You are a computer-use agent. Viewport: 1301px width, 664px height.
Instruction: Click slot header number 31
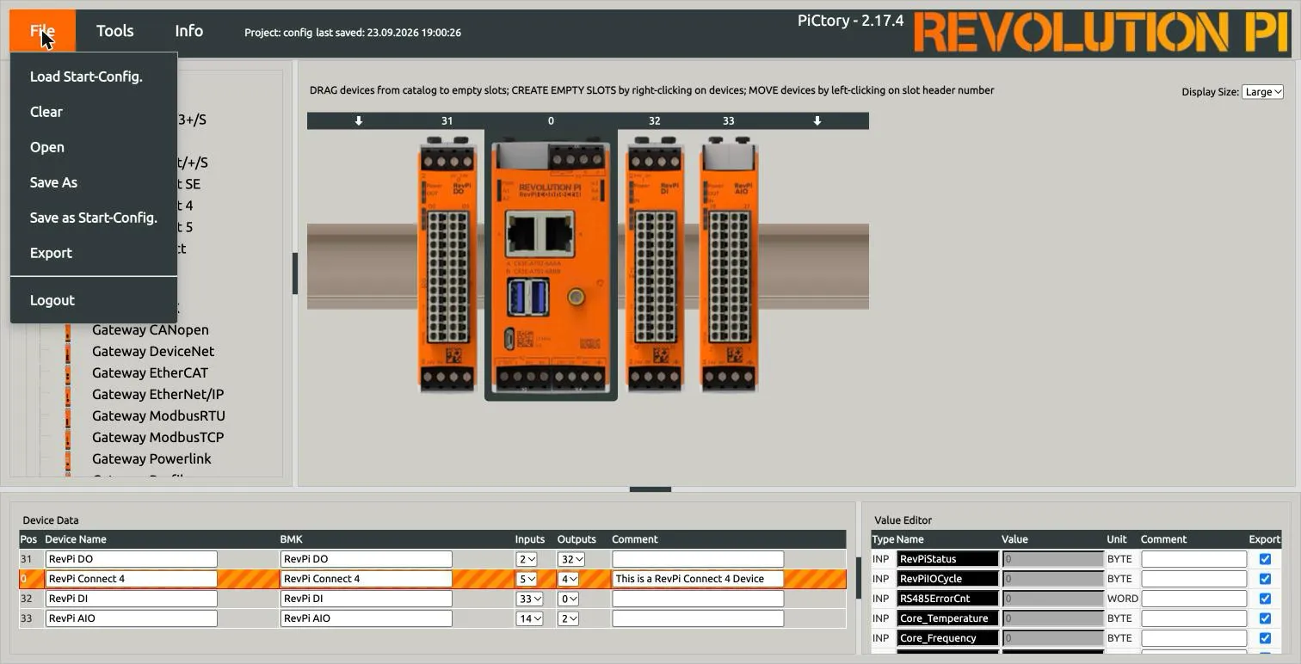pos(447,121)
